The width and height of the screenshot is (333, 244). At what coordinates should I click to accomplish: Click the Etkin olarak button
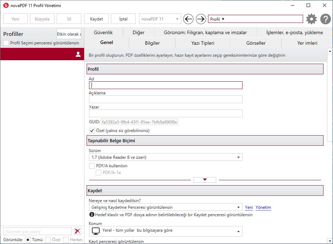point(69,34)
